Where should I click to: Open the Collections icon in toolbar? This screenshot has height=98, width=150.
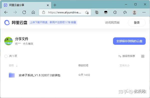pos(96,12)
